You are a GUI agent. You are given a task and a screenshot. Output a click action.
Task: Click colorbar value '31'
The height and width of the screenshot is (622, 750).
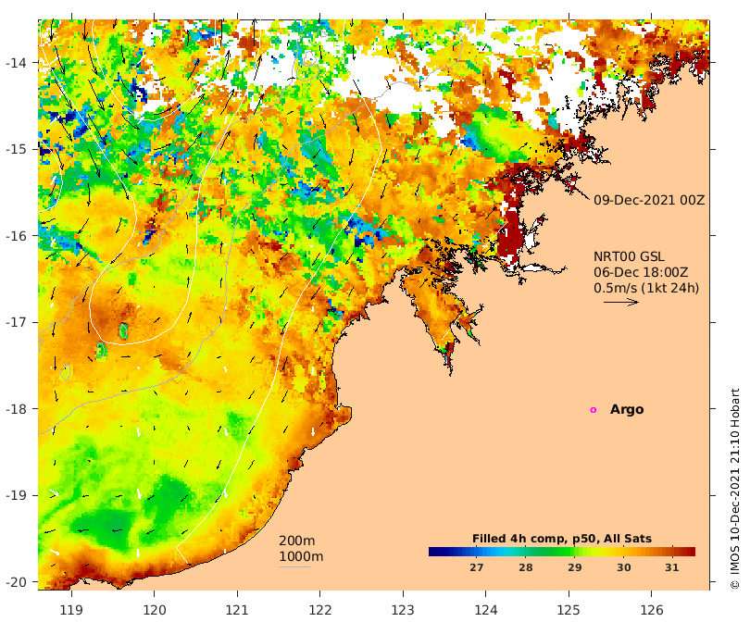672,567
